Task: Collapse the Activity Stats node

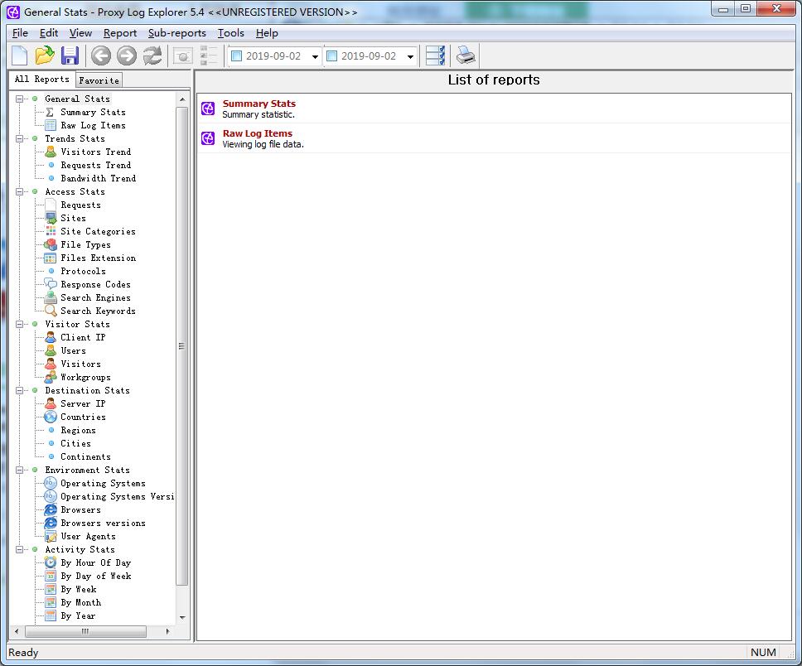Action: 19,549
